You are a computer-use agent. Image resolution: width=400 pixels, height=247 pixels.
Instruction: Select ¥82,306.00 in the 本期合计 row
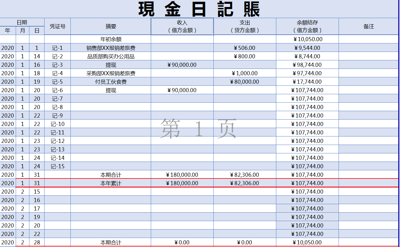point(245,175)
